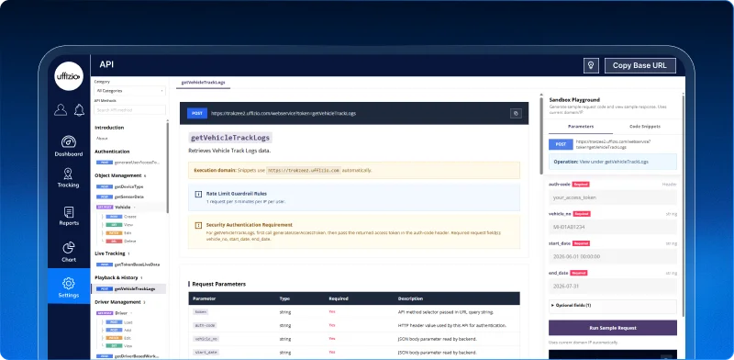The width and height of the screenshot is (734, 360).
Task: Click the lightbulb tips icon
Action: click(591, 65)
